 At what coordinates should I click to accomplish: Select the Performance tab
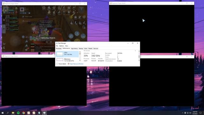[66, 48]
